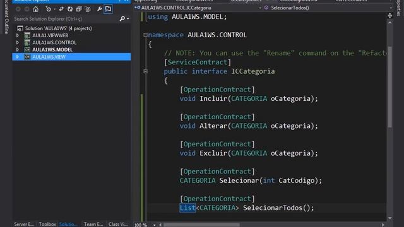404x227 pixels.
Task: Click CatCodigo parameter in Selecionar
Action: tap(296, 180)
